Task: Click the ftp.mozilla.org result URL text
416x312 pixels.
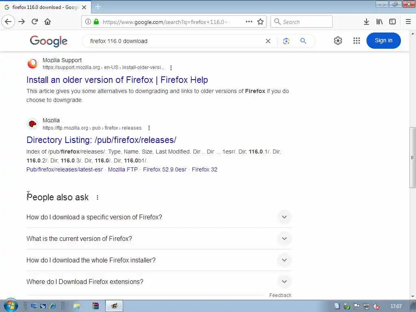Action: (92, 128)
